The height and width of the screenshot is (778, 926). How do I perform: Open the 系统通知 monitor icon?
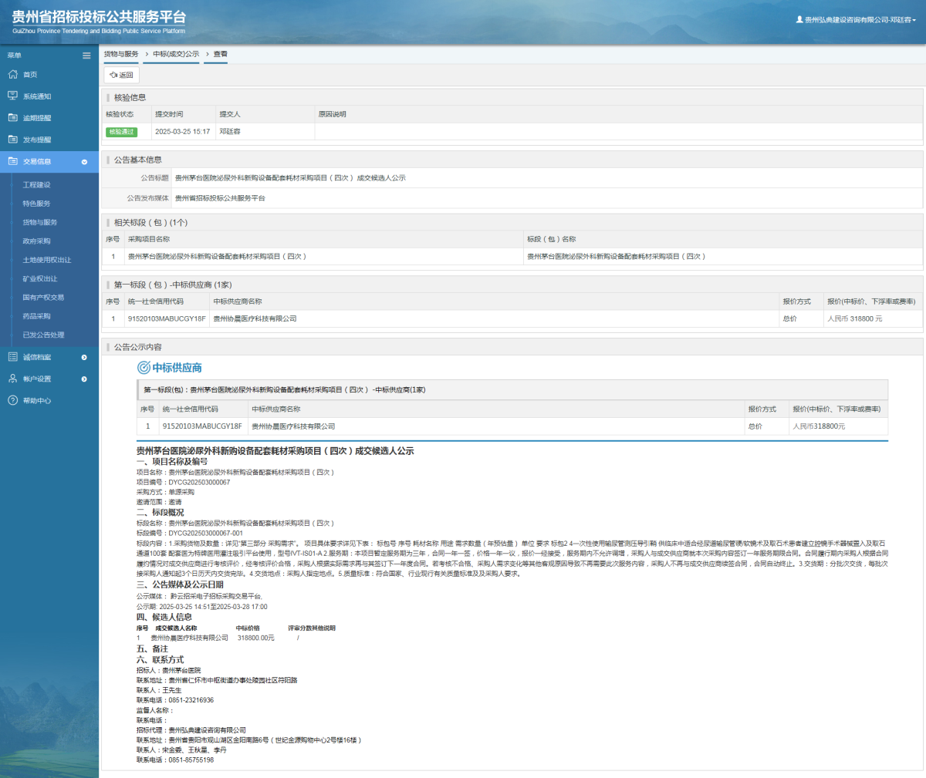[12, 96]
